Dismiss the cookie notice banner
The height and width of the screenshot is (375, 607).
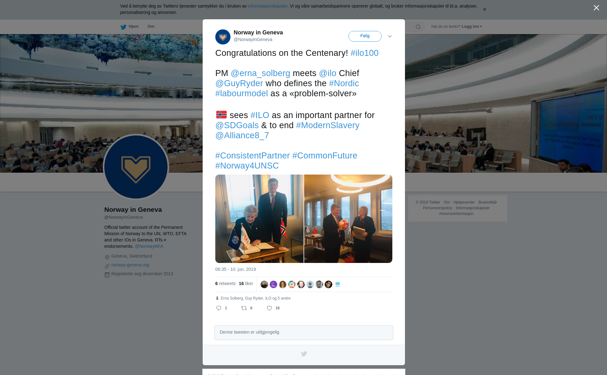point(484,9)
